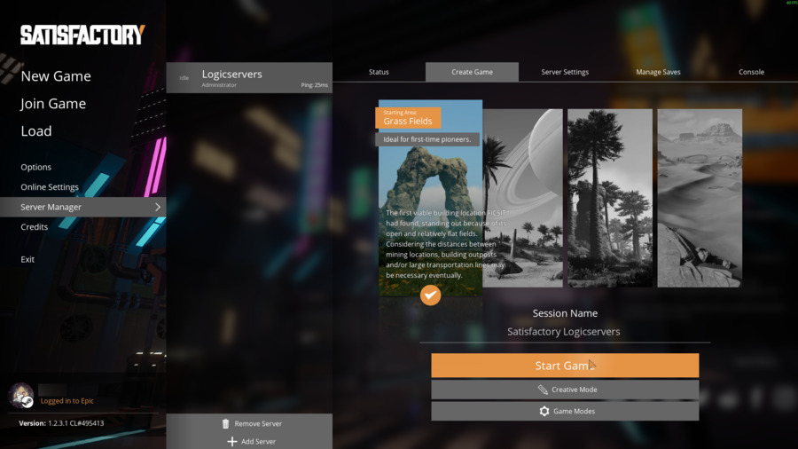
Task: Expand Server Manager with chevron arrow
Action: [x=158, y=207]
